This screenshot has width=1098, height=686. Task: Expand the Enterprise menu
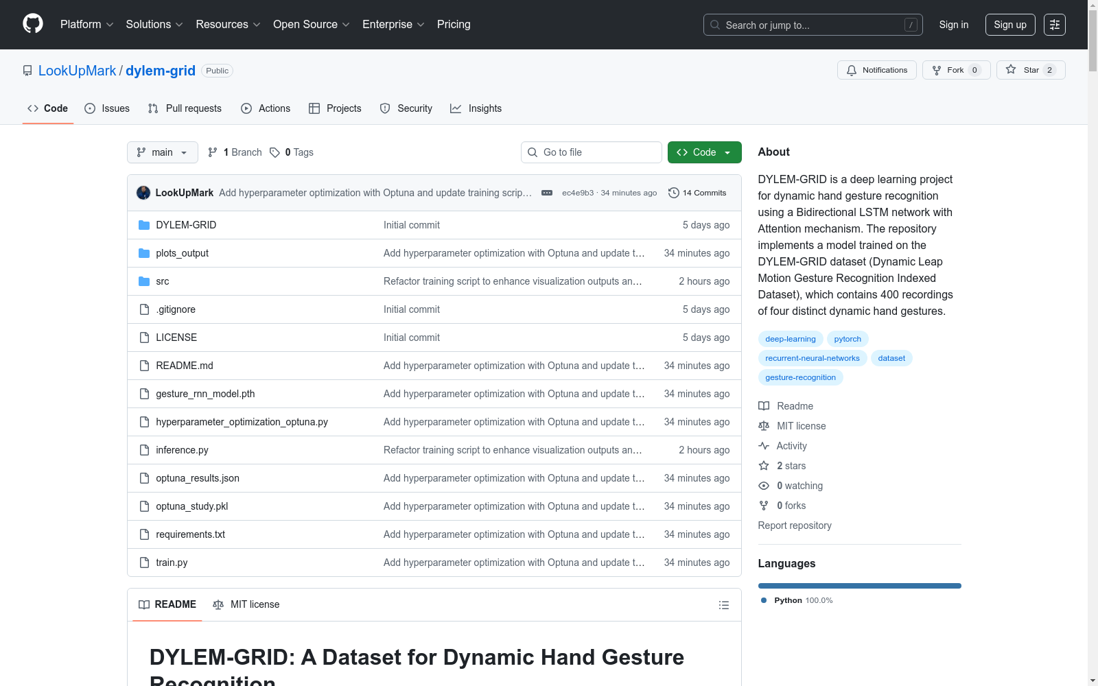pos(393,25)
